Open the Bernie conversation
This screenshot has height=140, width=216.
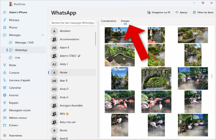(72, 130)
